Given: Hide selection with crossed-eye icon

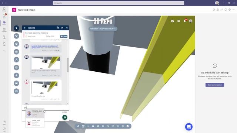Looking at the screenshot, I should [x=98, y=126].
